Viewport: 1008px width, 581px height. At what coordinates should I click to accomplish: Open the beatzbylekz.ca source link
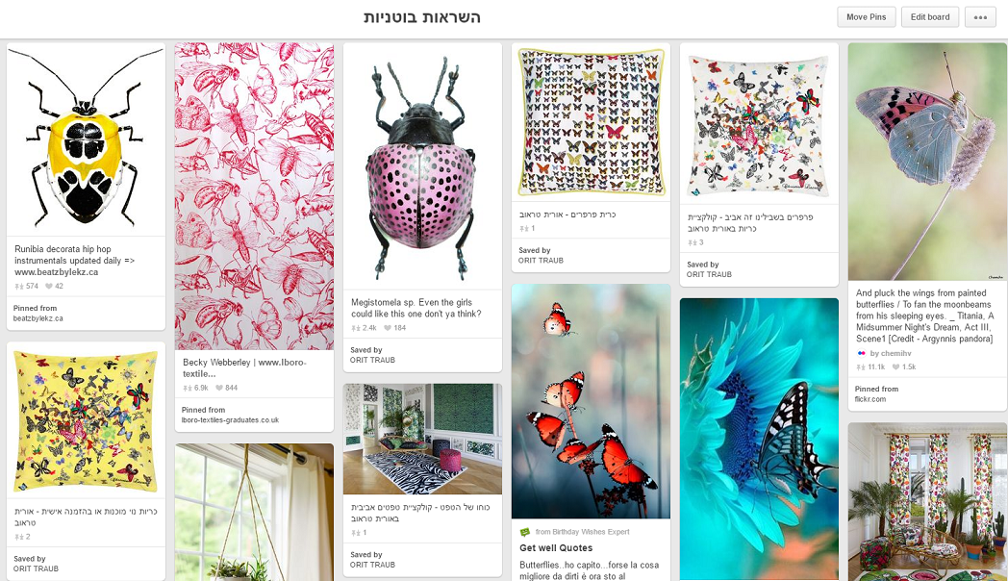tap(38, 318)
